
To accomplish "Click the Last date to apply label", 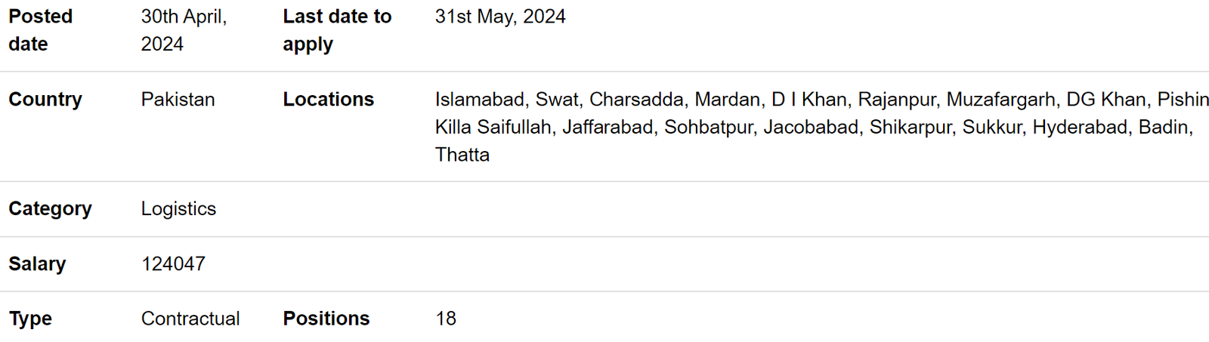I will (337, 30).
